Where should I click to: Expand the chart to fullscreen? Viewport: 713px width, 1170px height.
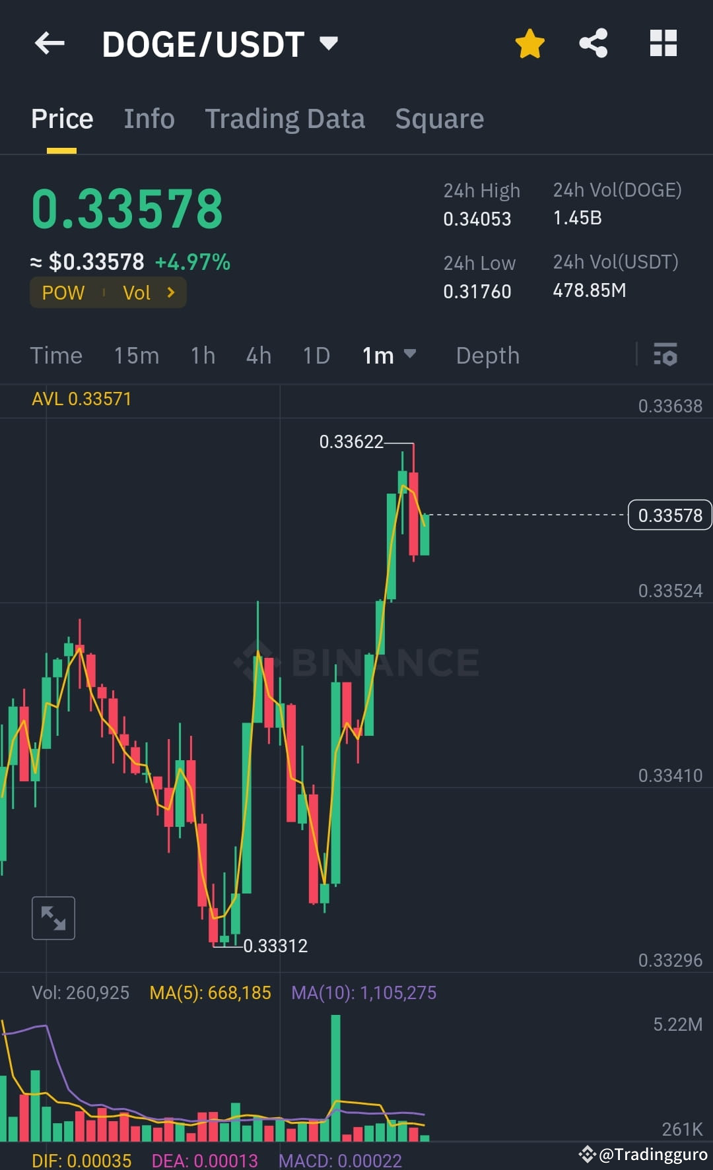pos(53,917)
